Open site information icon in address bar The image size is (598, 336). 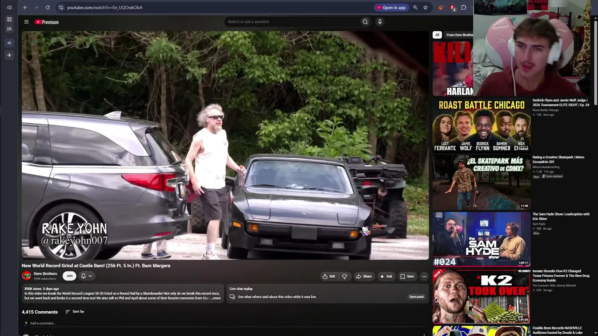click(61, 7)
